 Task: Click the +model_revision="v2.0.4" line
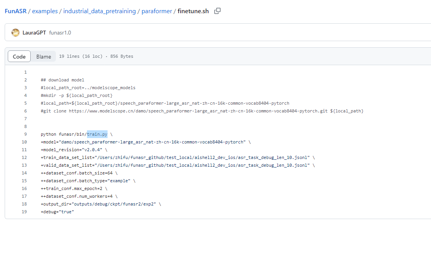tap(74, 150)
